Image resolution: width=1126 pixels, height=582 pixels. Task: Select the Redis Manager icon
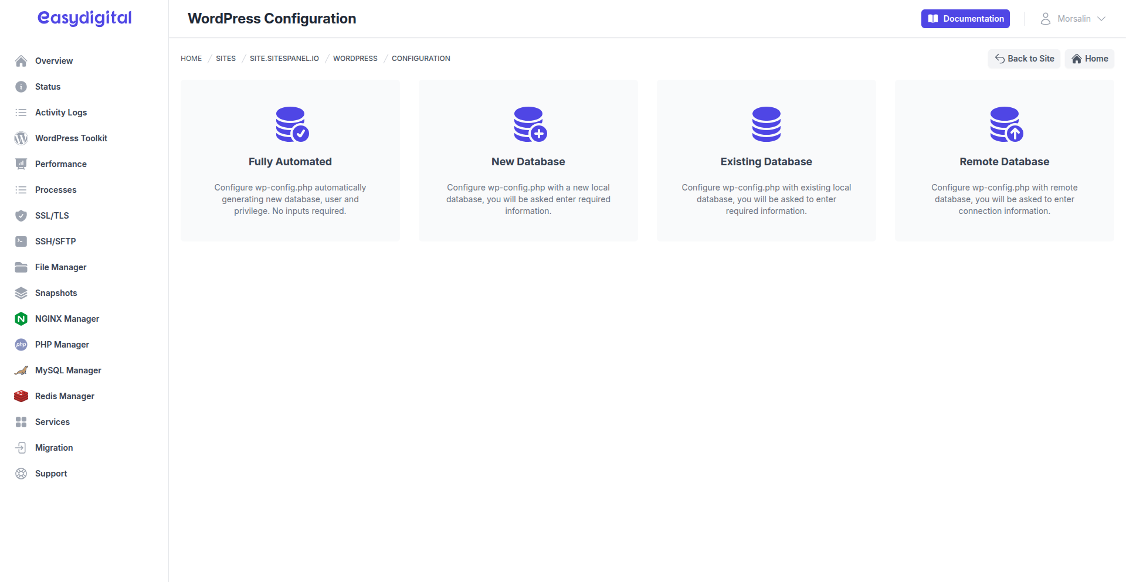click(21, 396)
